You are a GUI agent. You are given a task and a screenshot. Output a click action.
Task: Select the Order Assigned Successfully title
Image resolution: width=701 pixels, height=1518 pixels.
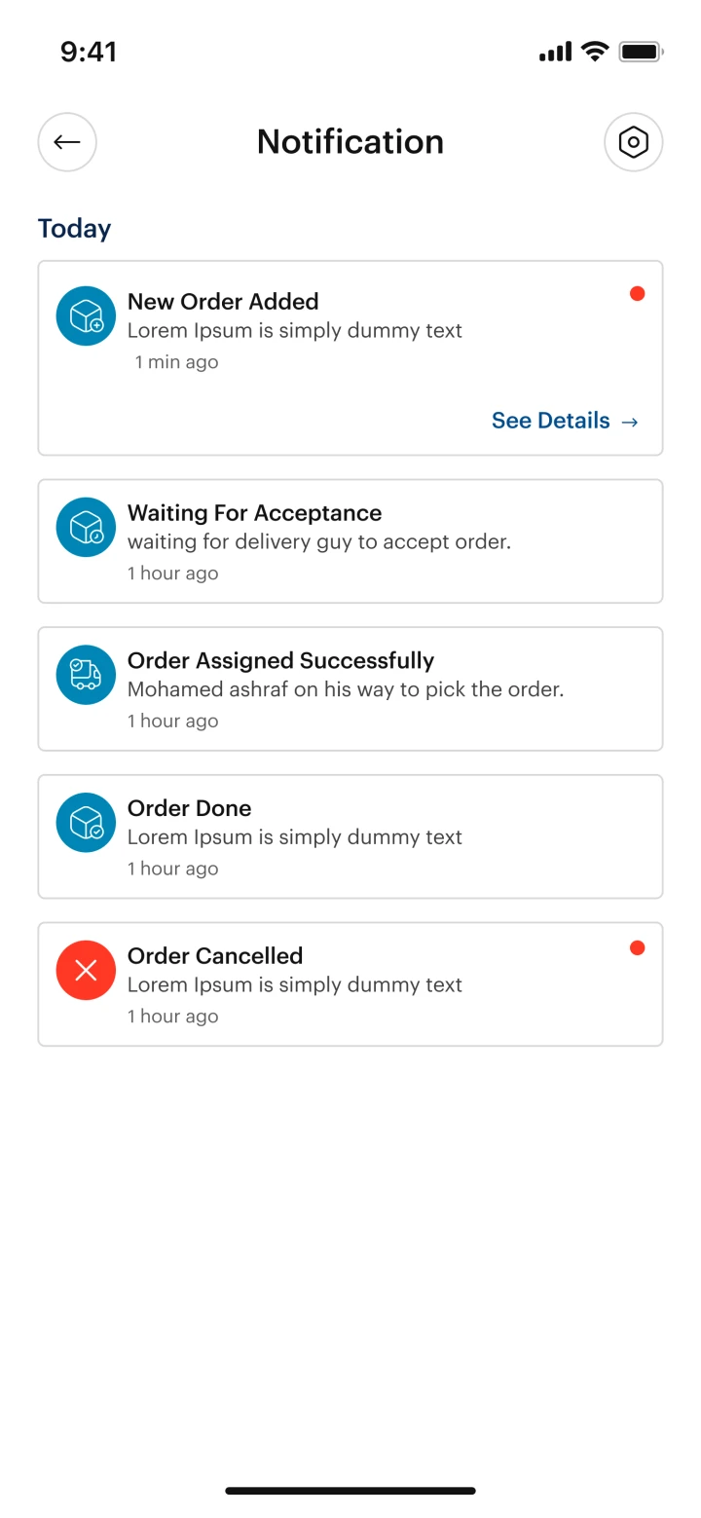pos(280,660)
